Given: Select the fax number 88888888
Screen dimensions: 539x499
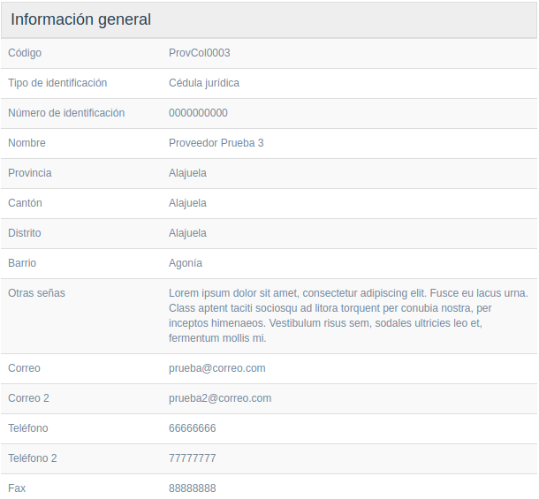Looking at the screenshot, I should coord(192,488).
